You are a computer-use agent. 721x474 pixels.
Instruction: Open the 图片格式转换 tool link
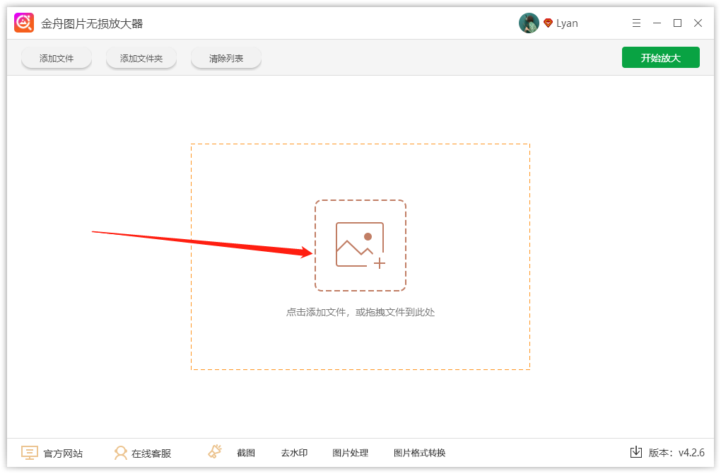[x=419, y=453]
